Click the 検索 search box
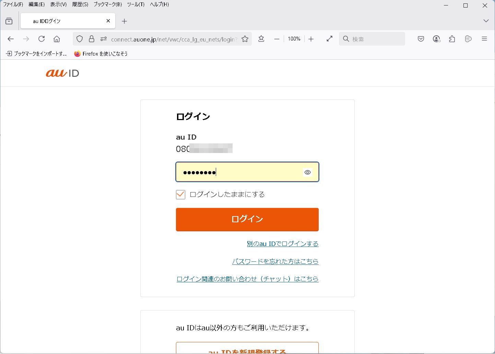The image size is (495, 354). (372, 39)
